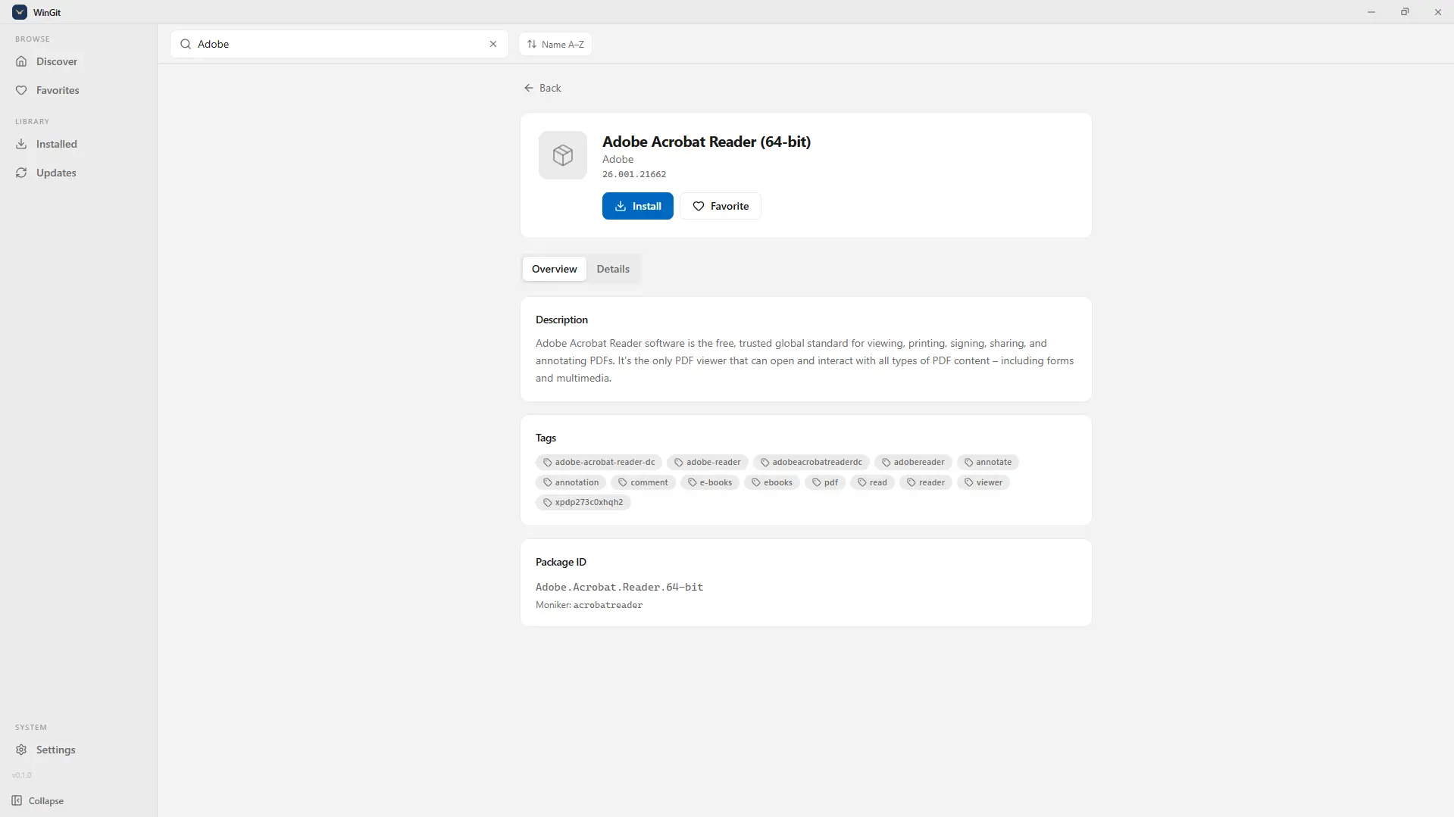Open the Updates section
The image size is (1454, 817).
pos(78,173)
